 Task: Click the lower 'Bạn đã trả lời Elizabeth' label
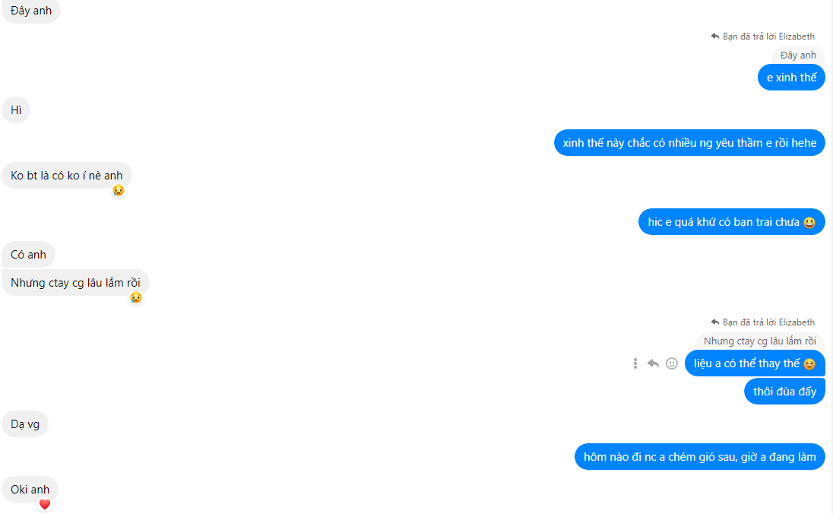(x=768, y=322)
